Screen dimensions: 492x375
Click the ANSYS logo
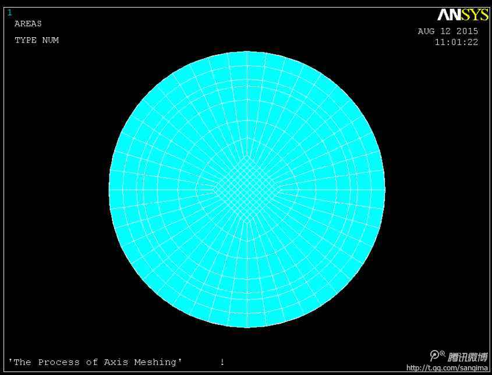[x=463, y=15]
